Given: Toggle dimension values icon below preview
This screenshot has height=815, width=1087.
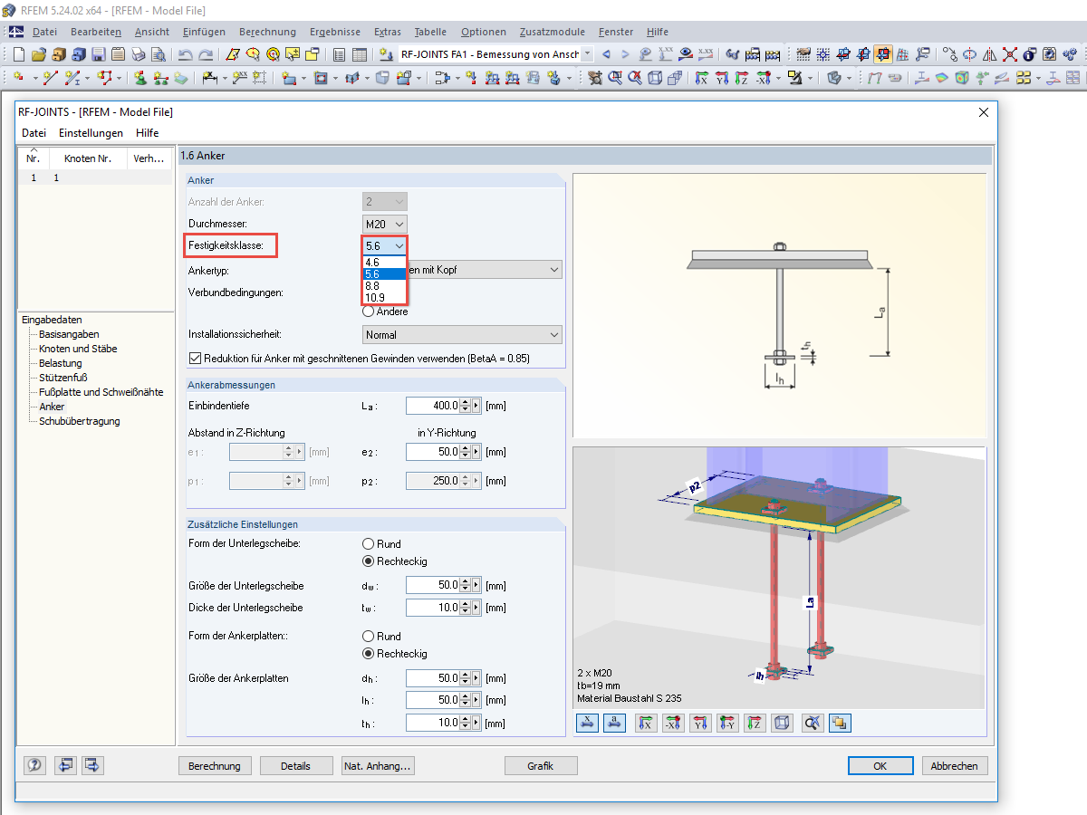Looking at the screenshot, I should [x=587, y=723].
